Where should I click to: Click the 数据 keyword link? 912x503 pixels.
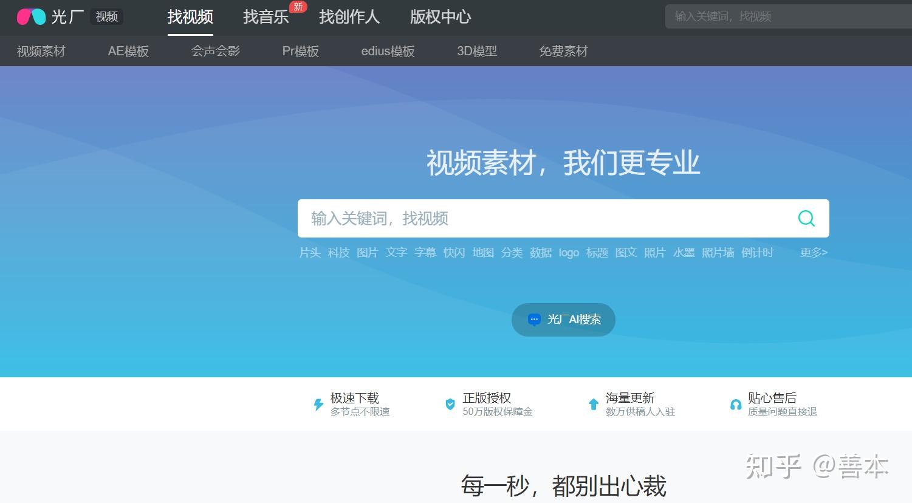point(541,252)
